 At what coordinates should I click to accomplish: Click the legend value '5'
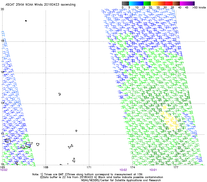pos(129,7)
